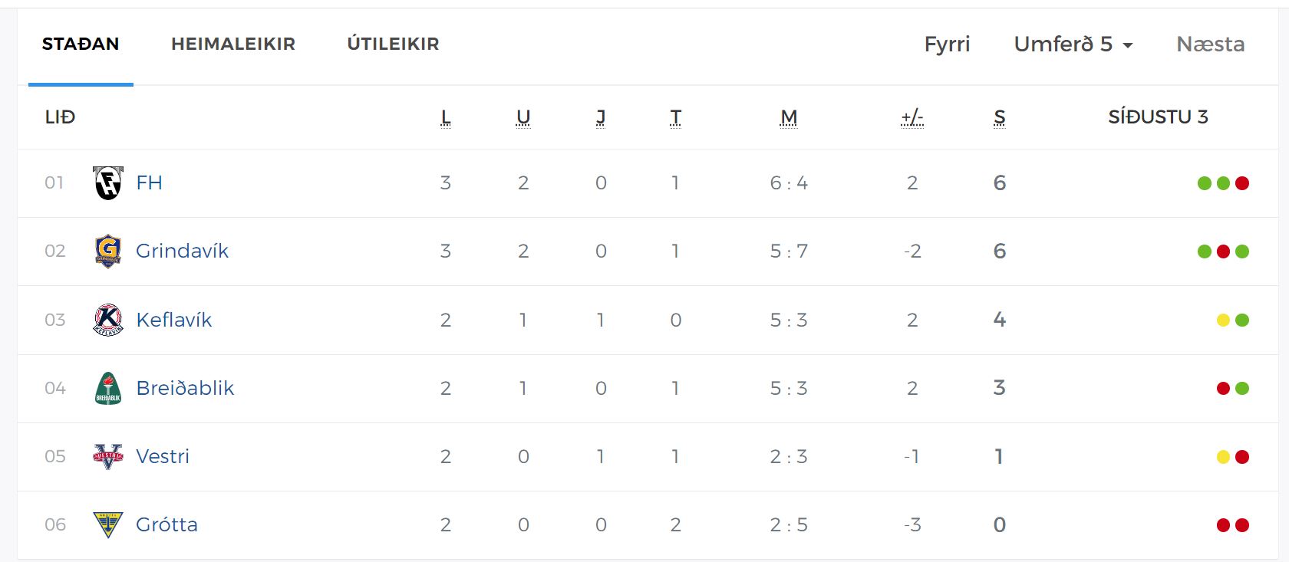
Task: Click the Keflavík club crest icon
Action: click(x=107, y=320)
